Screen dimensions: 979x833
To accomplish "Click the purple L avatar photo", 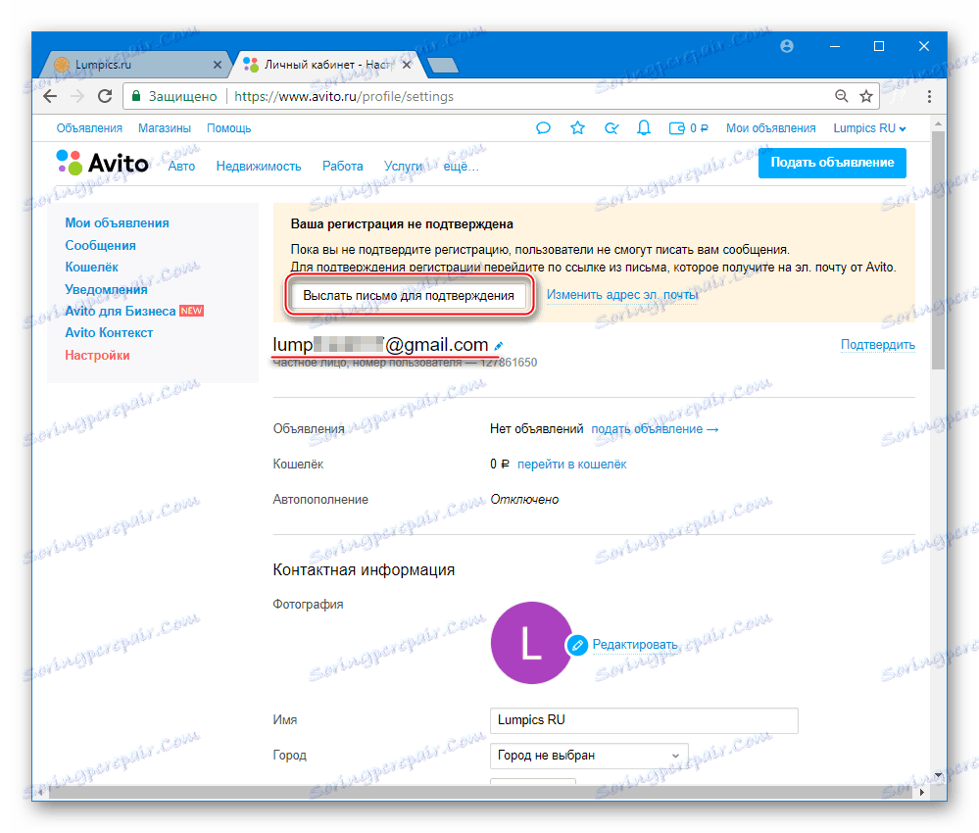I will click(531, 643).
